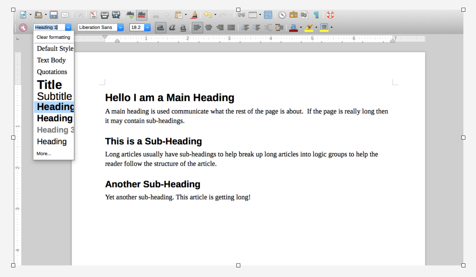Screen dimensions: 476x277
Task: Click the 18.2 font size field
Action: tap(137, 27)
